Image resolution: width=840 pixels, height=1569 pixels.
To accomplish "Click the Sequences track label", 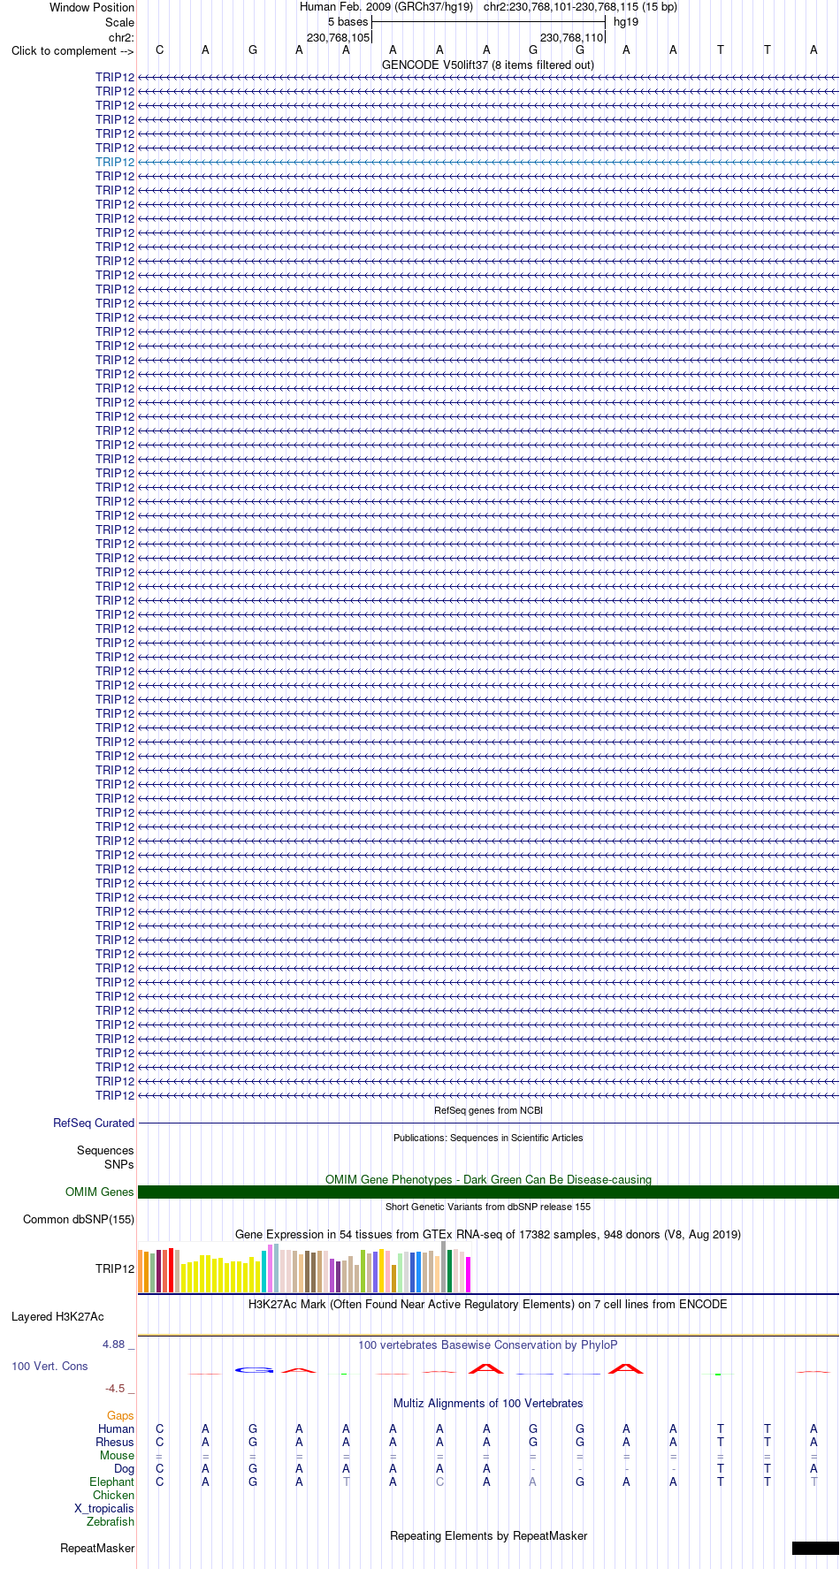I will (105, 1150).
